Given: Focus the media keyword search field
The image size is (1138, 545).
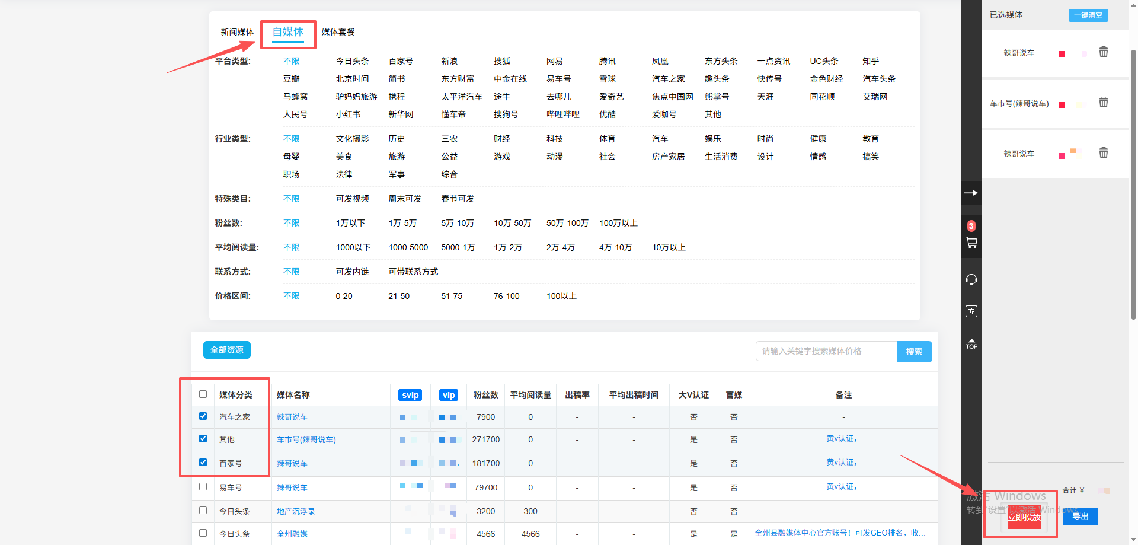Looking at the screenshot, I should (826, 351).
